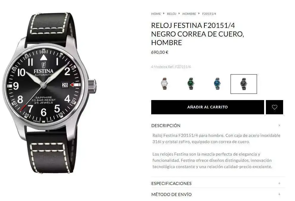Image resolution: width=295 pixels, height=201 pixels.
Task: Add the watch to the wishlist with the heart icon
Action: 274,107
